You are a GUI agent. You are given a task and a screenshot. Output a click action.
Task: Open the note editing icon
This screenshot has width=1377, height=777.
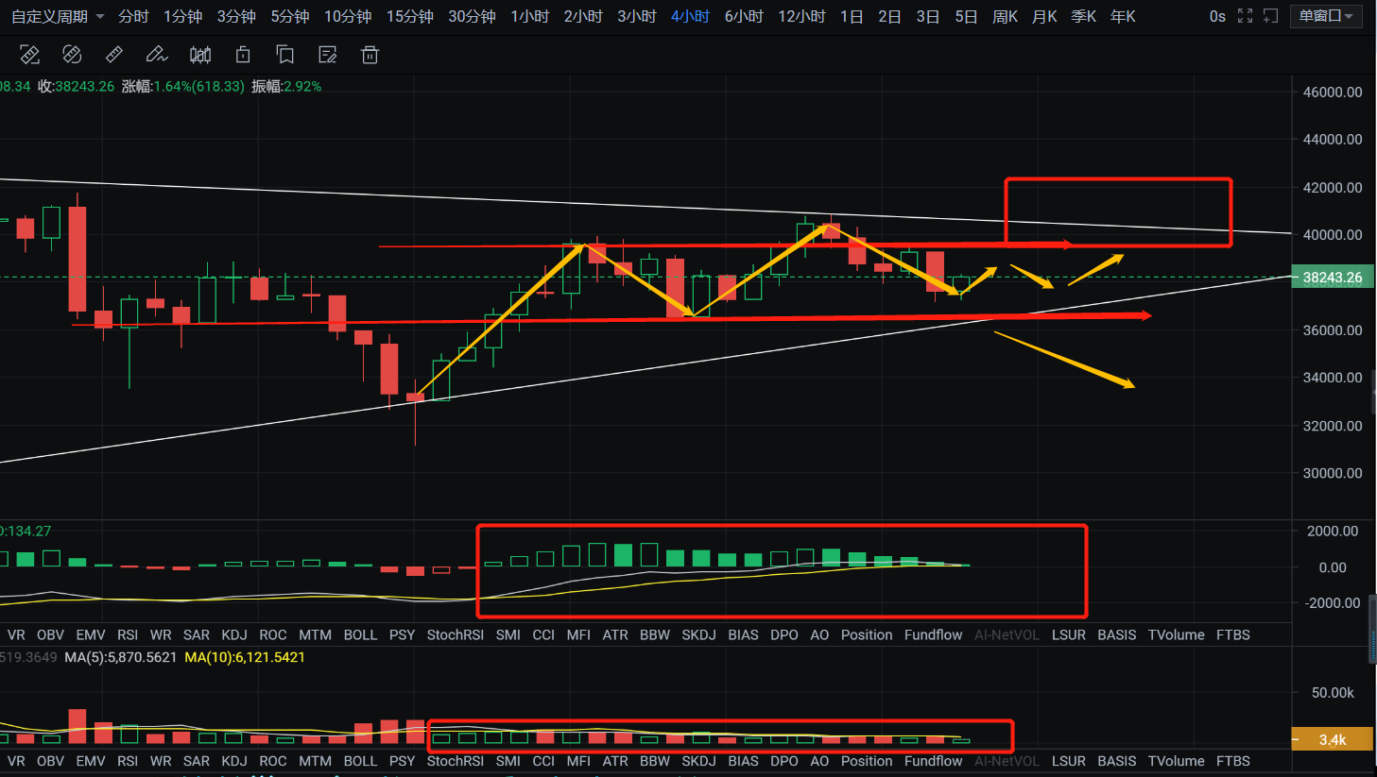[328, 55]
